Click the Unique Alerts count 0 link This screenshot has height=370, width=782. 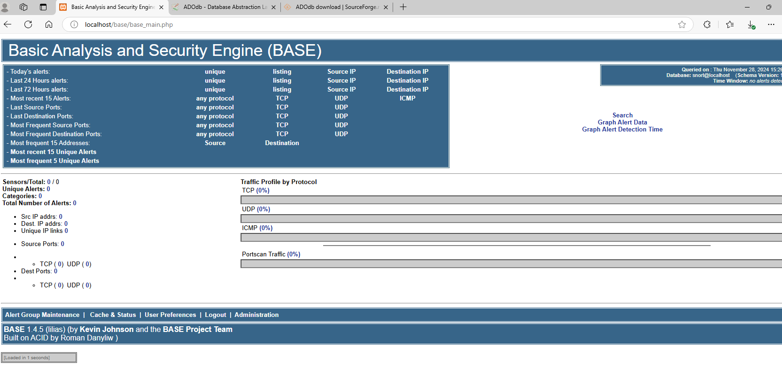48,189
